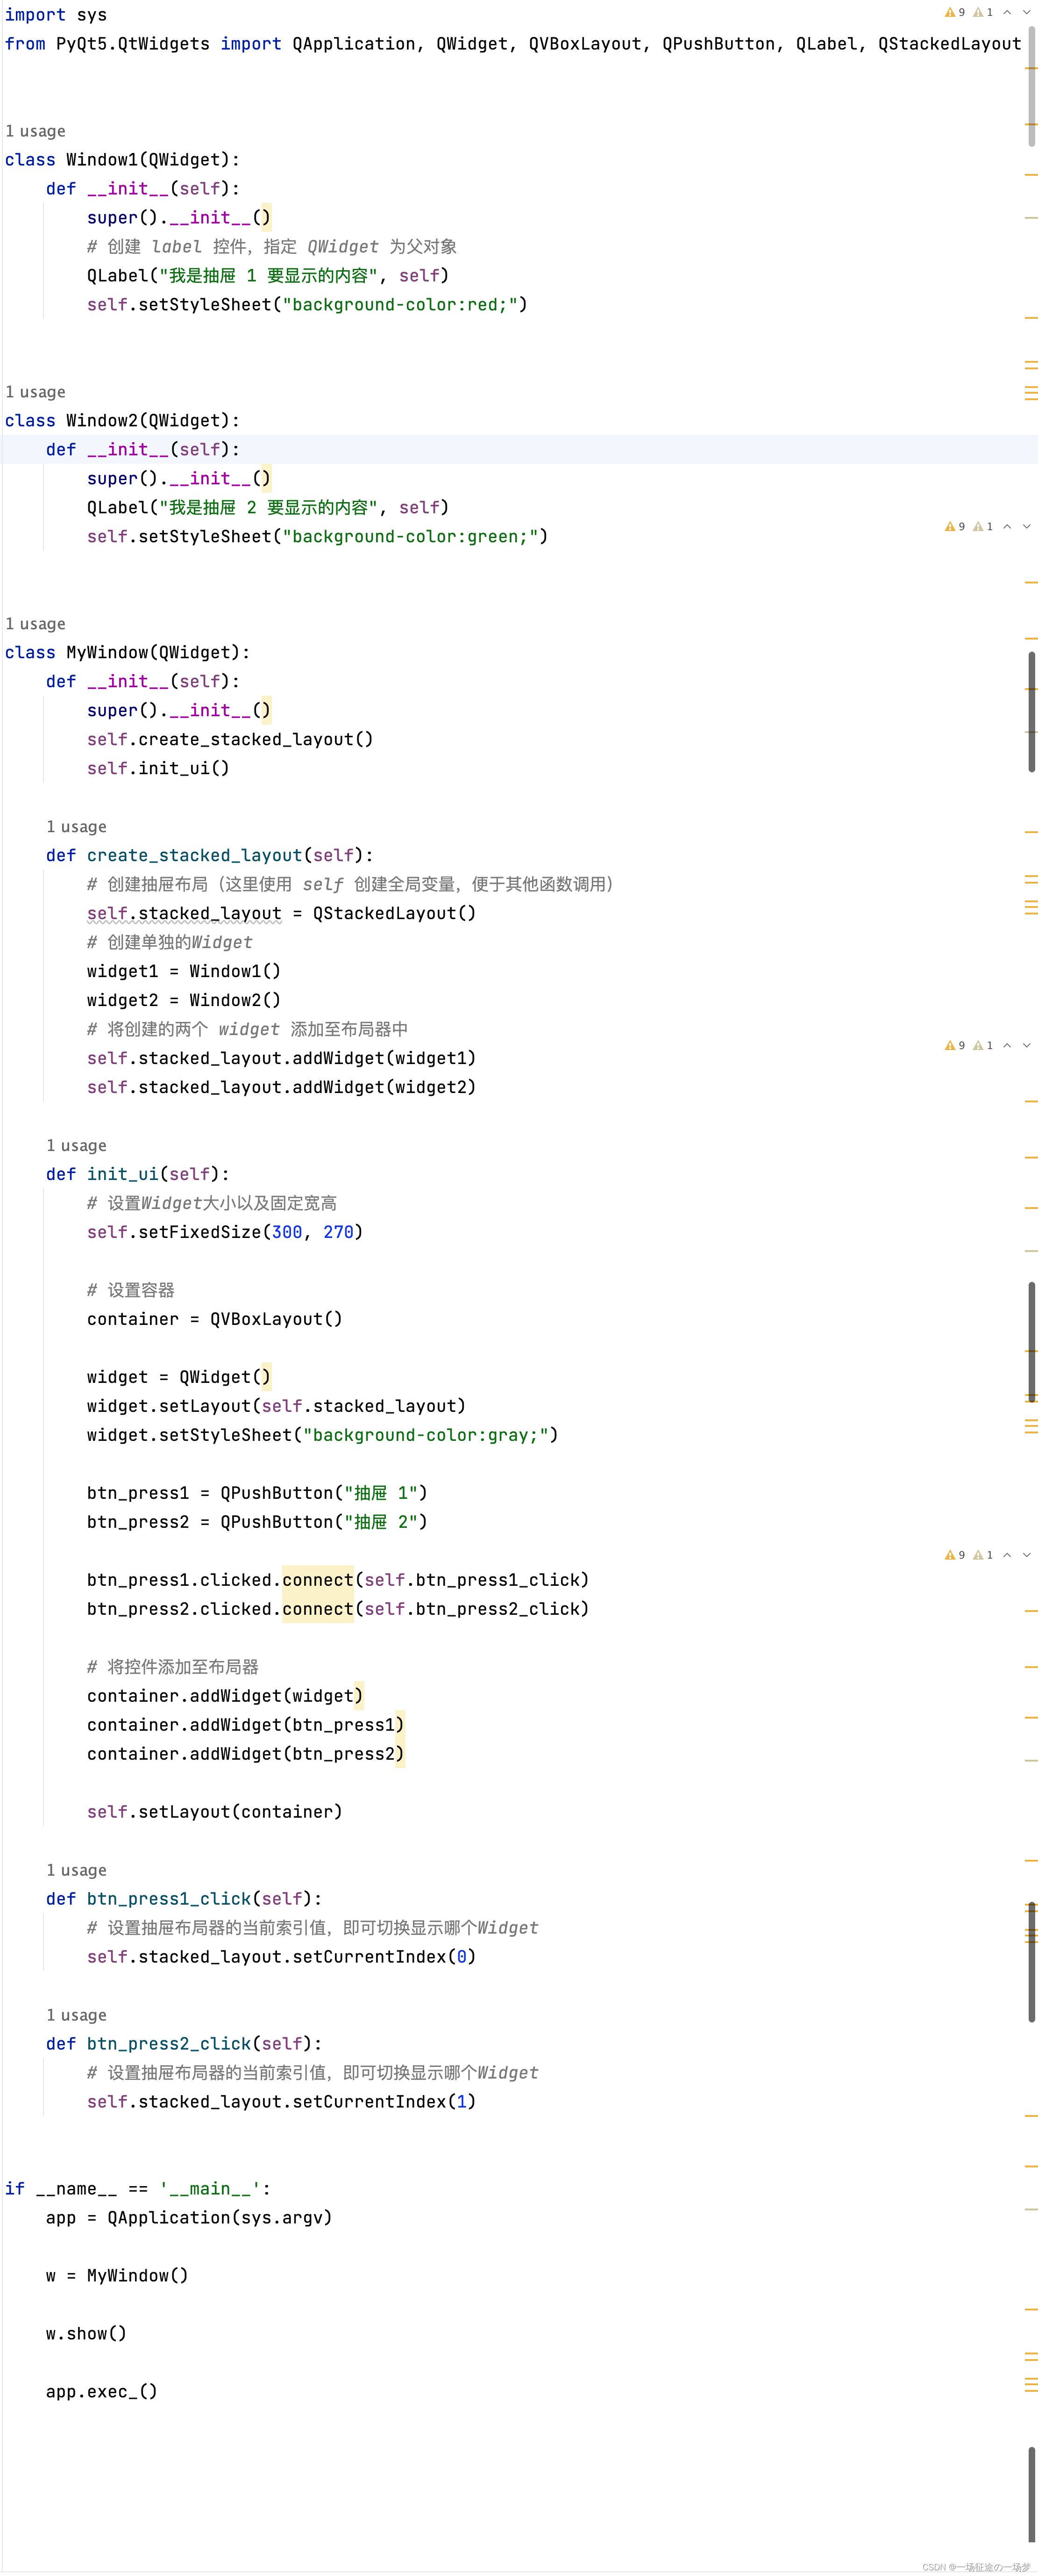Click the number 270 in setFixedSize
Screen dimensions: 1038x2576
(338, 1233)
